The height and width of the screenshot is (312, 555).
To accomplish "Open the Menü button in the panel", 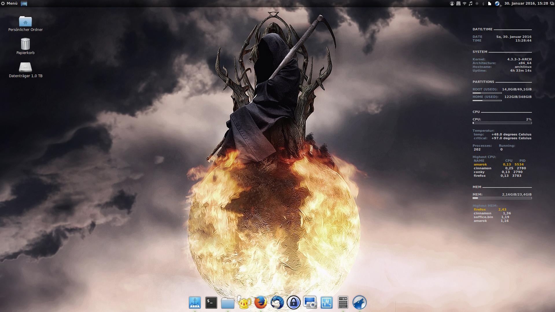I will click(x=9, y=3).
